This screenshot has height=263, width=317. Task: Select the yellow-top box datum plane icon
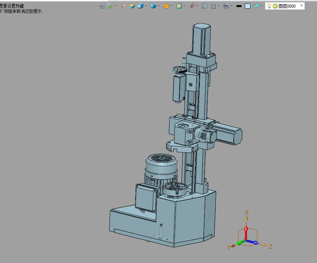coord(132,6)
